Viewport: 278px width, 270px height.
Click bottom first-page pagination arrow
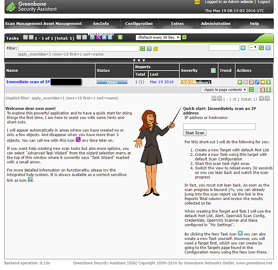(x=214, y=98)
